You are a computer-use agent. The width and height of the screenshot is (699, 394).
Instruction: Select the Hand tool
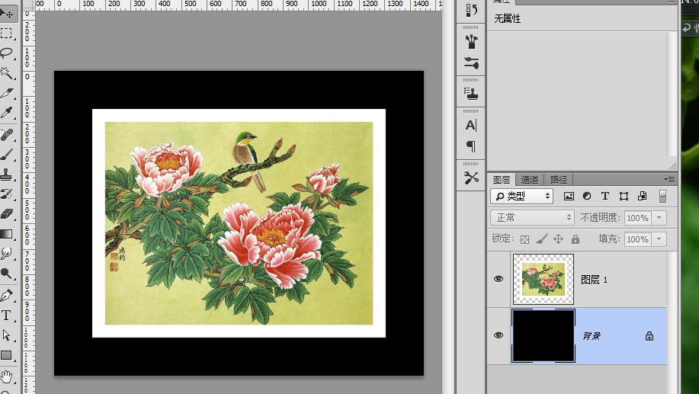pyautogui.click(x=7, y=376)
